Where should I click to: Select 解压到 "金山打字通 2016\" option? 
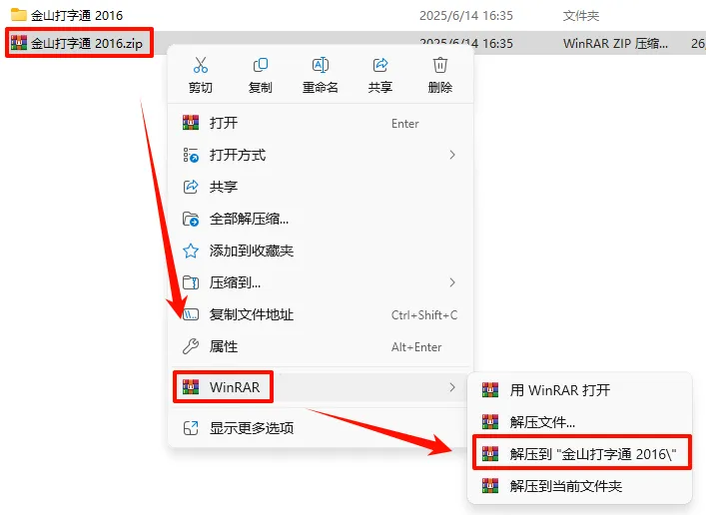tap(581, 454)
